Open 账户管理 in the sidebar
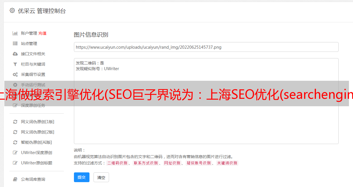 pyautogui.click(x=29, y=33)
